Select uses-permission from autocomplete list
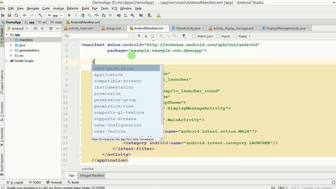 click(126, 68)
